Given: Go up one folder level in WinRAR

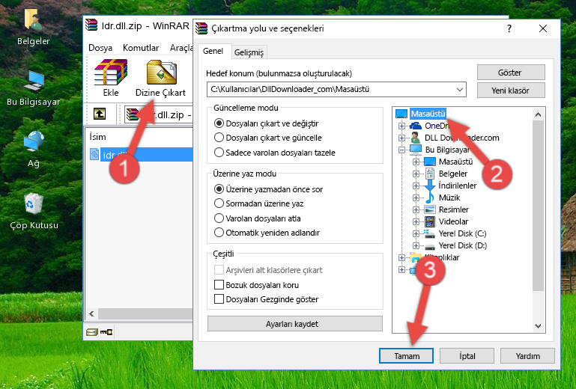Looking at the screenshot, I should 100,114.
